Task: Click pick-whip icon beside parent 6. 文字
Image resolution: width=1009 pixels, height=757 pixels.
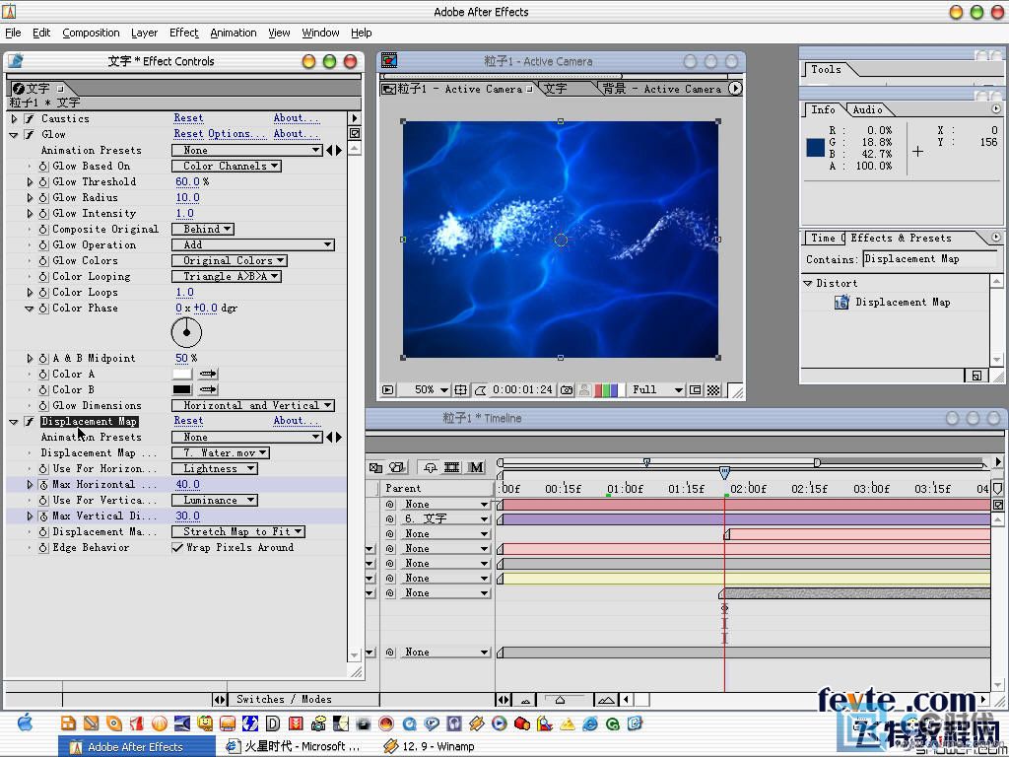Action: point(390,518)
